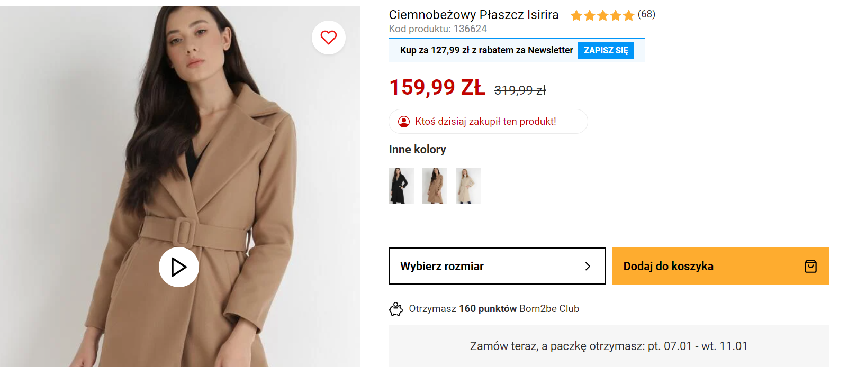Select the black coat color variant
Screen dimensions: 857x367
401,186
